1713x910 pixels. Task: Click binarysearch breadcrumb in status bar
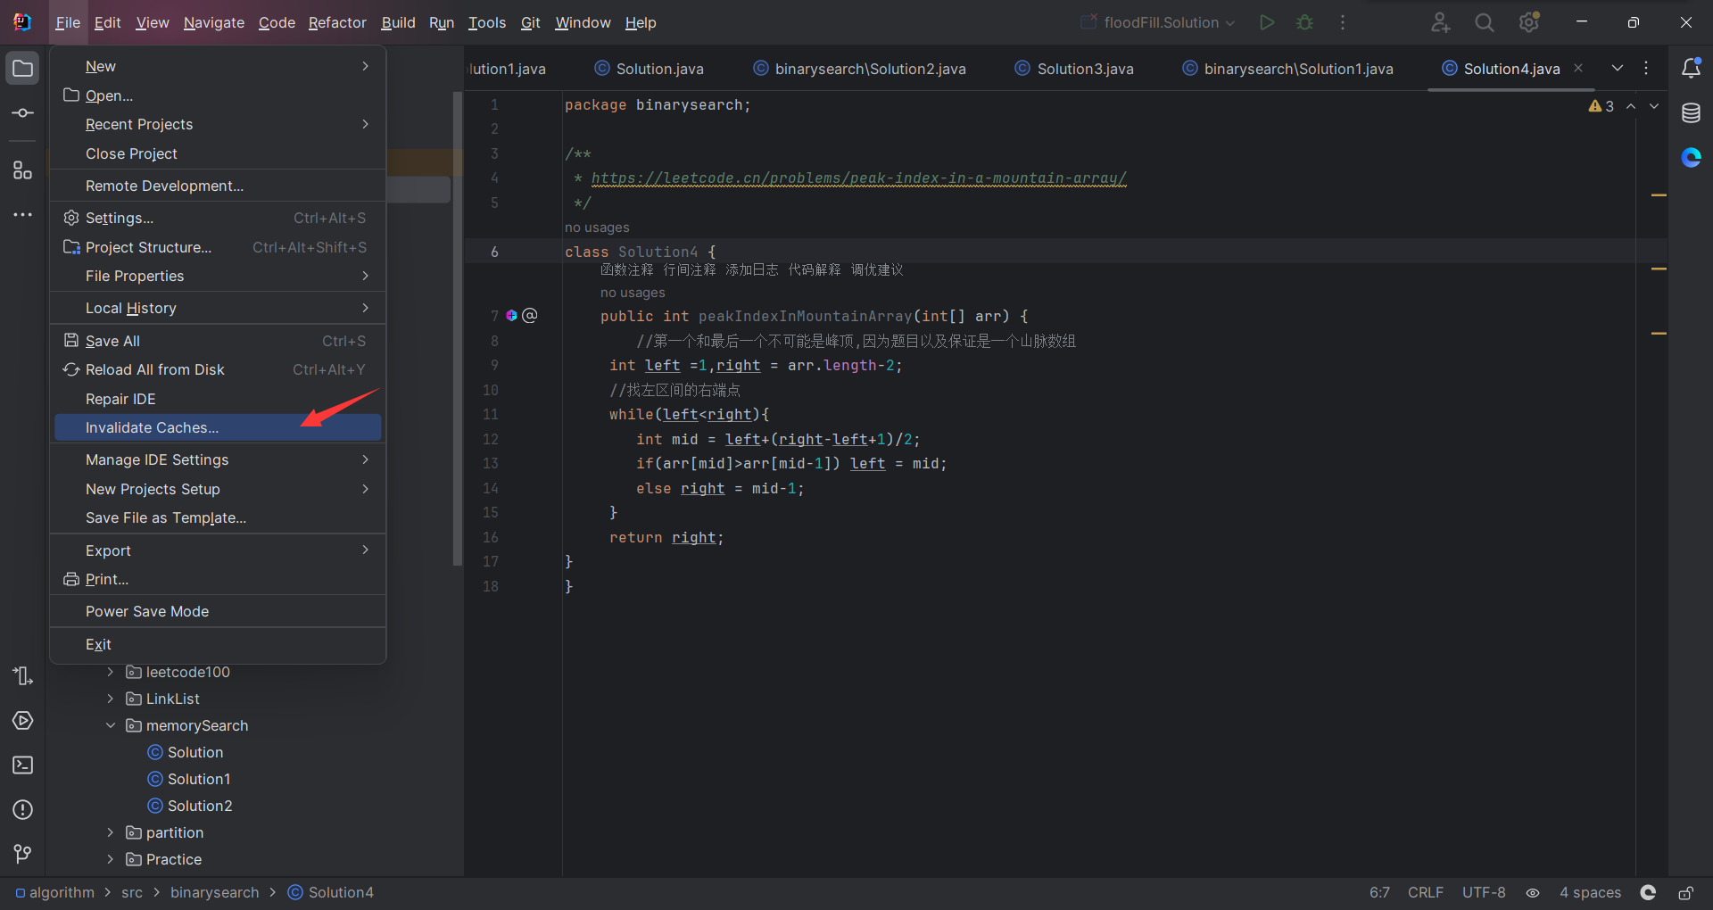pyautogui.click(x=214, y=893)
